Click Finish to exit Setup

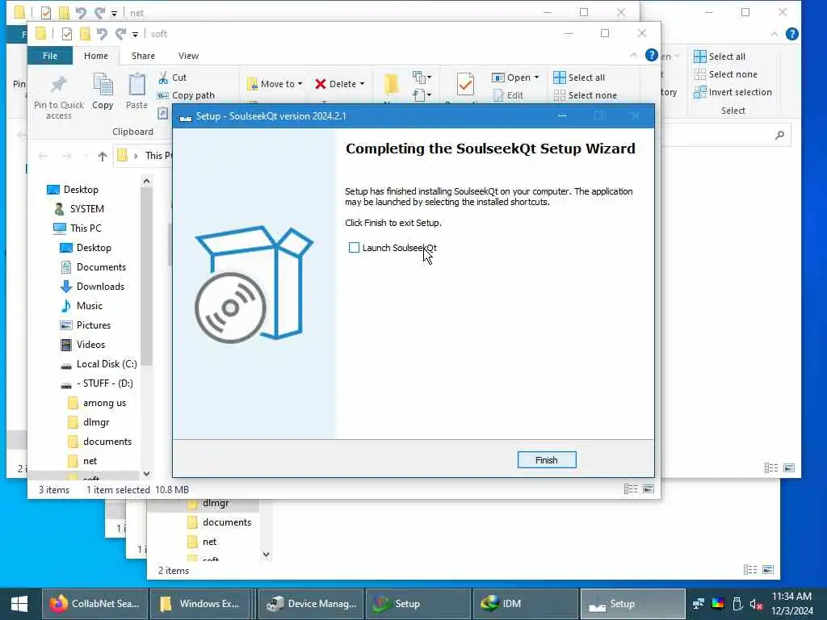point(547,459)
